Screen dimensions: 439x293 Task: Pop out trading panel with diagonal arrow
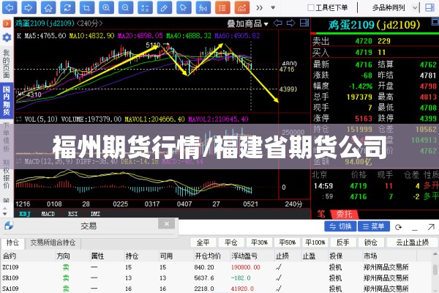(x=431, y=227)
